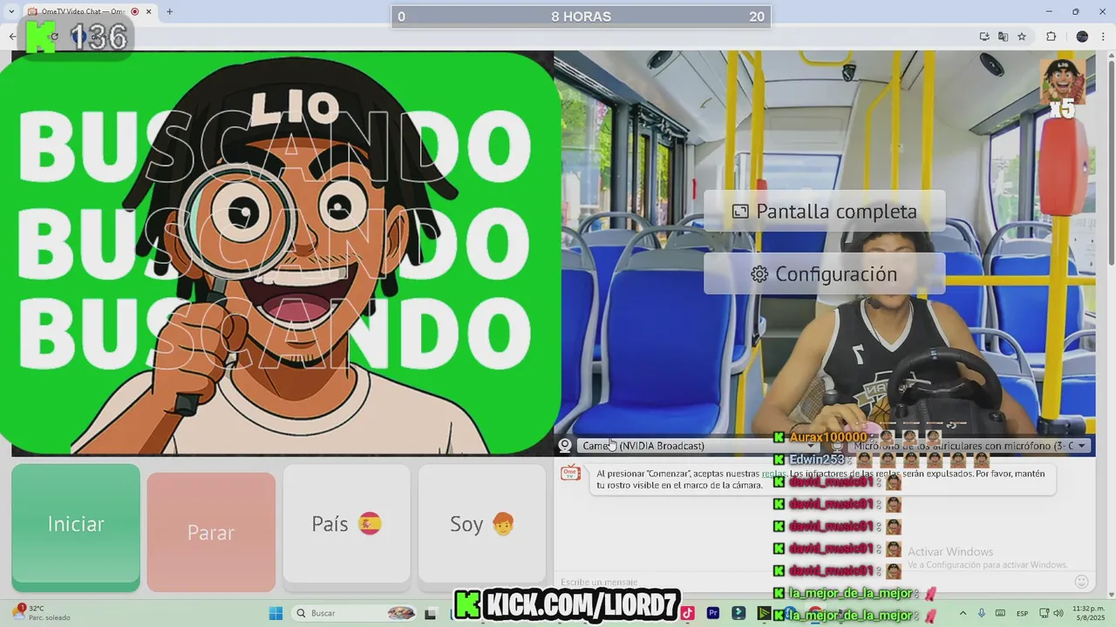Screen dimensions: 1116x627
Task: Open Adobe Premiere Pro from the taskbar
Action: coord(713,613)
